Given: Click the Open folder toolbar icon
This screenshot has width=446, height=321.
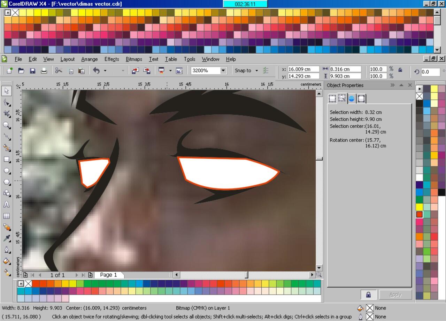Looking at the screenshot, I should 21,71.
